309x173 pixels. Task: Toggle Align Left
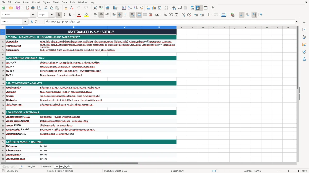(x=96, y=15)
